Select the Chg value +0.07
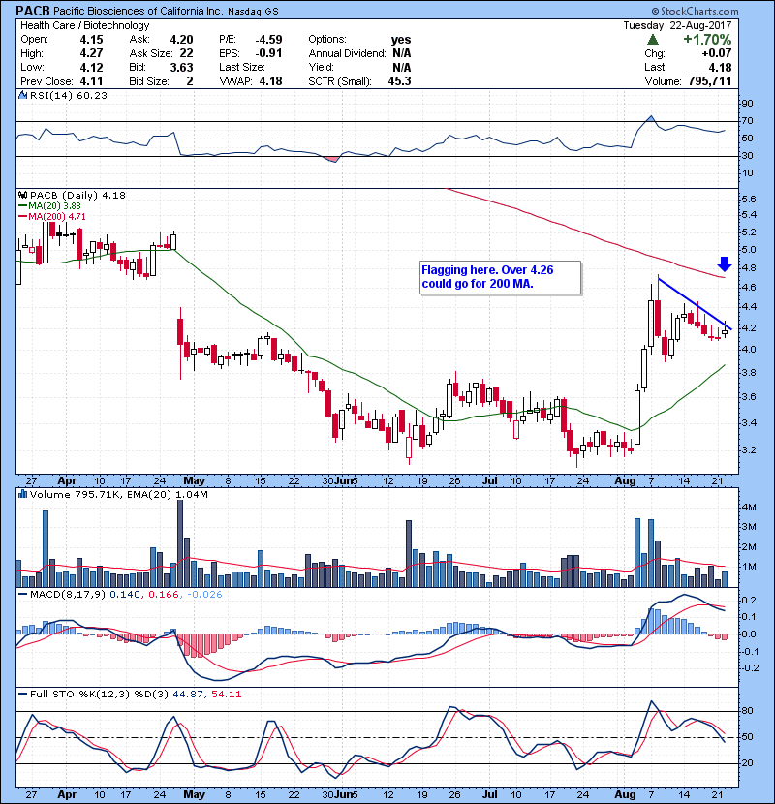Viewport: 775px width, 804px height. (717, 53)
